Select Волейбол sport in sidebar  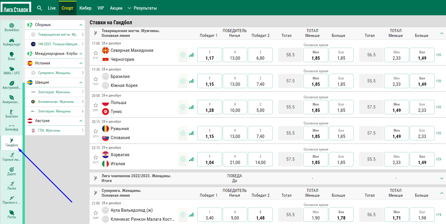coord(12,27)
